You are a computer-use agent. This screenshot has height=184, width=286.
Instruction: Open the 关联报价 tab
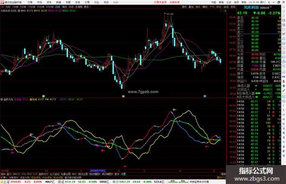point(14,177)
